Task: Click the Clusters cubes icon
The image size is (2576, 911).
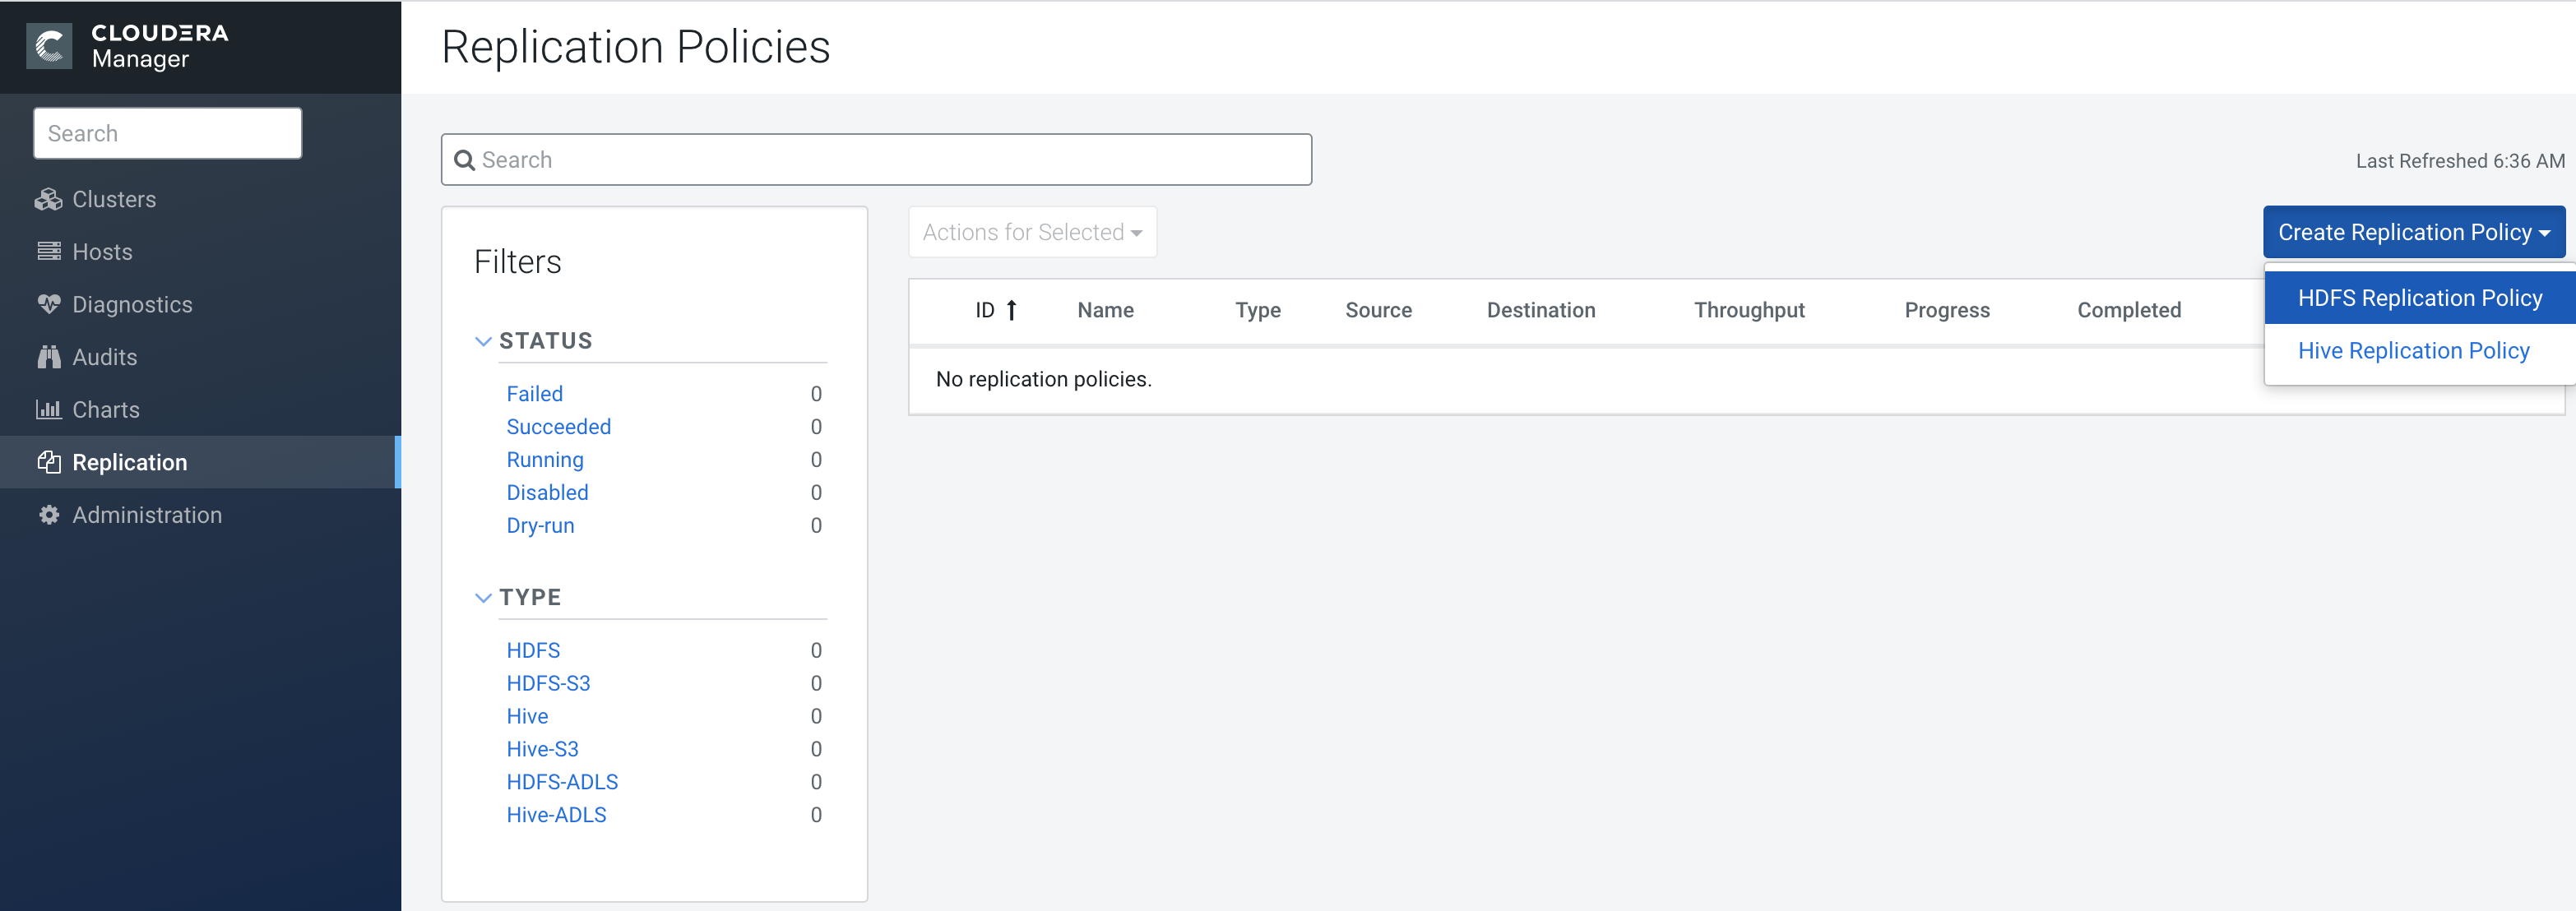Action: coord(48,199)
